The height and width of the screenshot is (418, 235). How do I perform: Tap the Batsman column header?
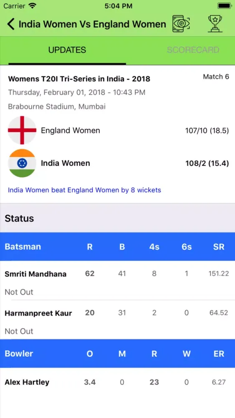pyautogui.click(x=23, y=247)
